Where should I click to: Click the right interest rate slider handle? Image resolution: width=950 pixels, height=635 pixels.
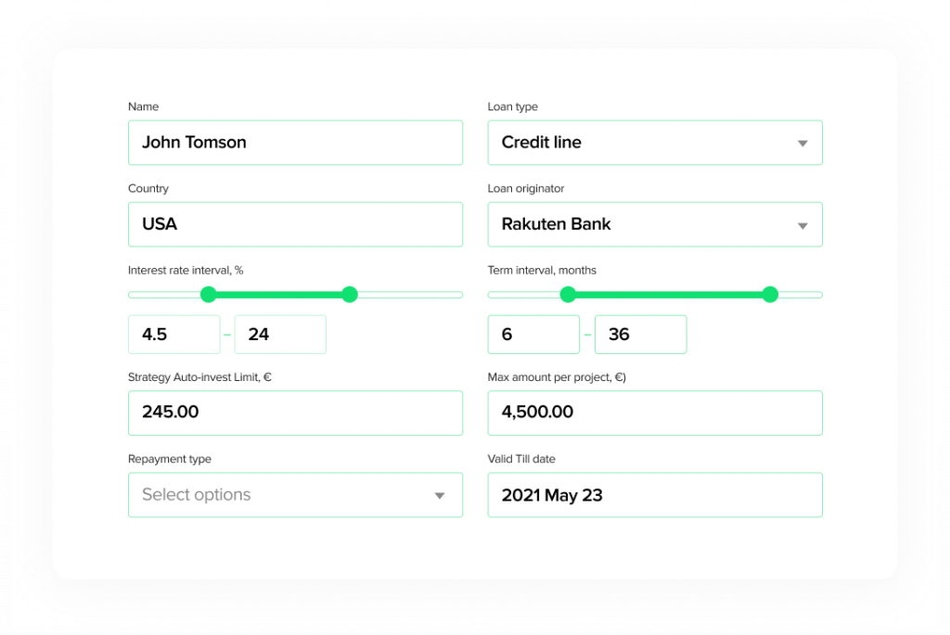(x=350, y=295)
